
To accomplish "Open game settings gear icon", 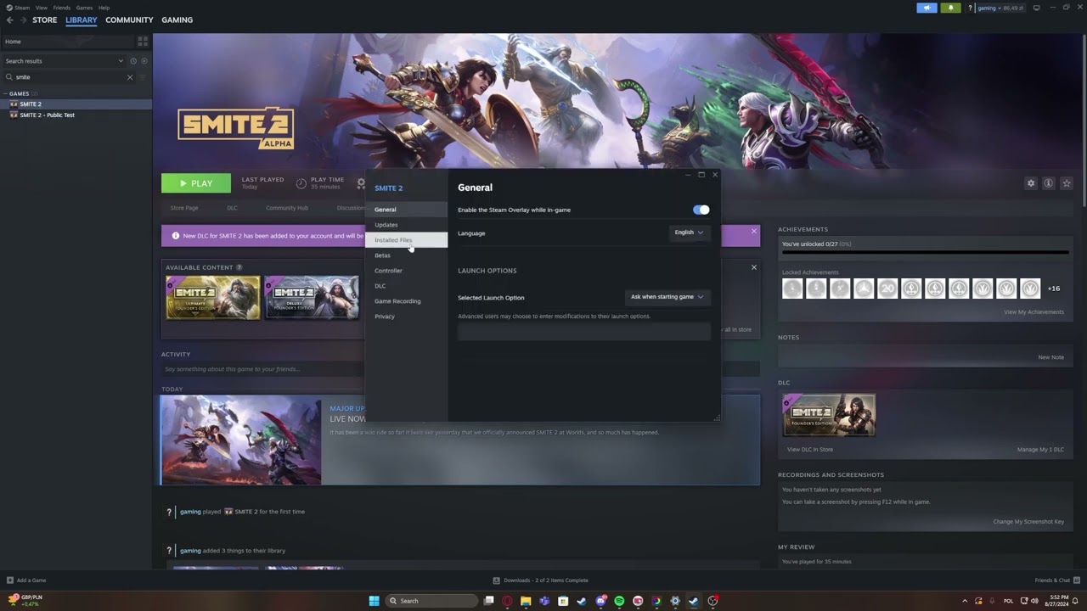I will pyautogui.click(x=1031, y=183).
